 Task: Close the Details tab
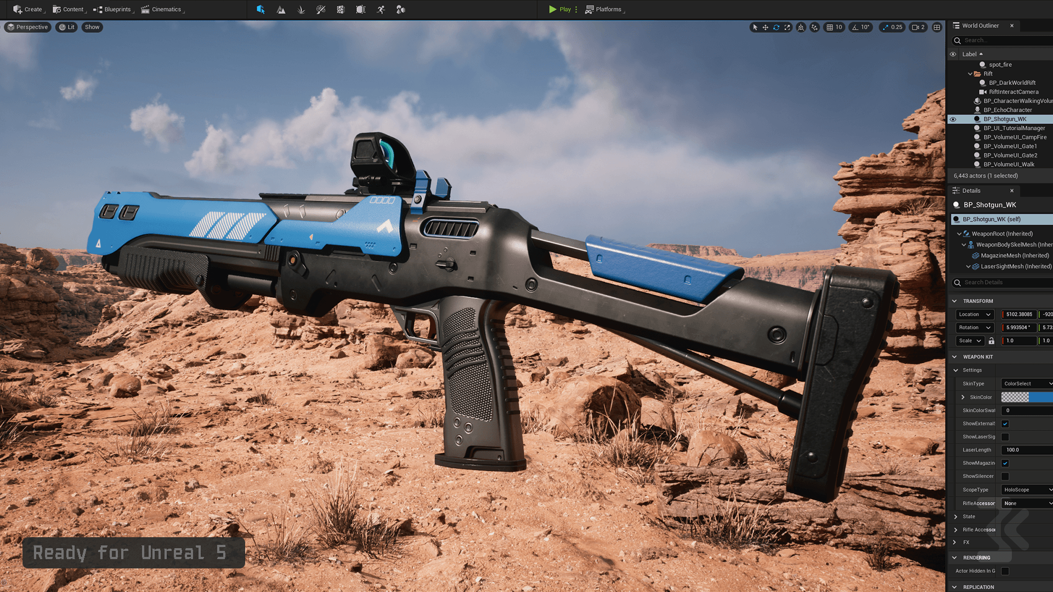pos(1012,191)
